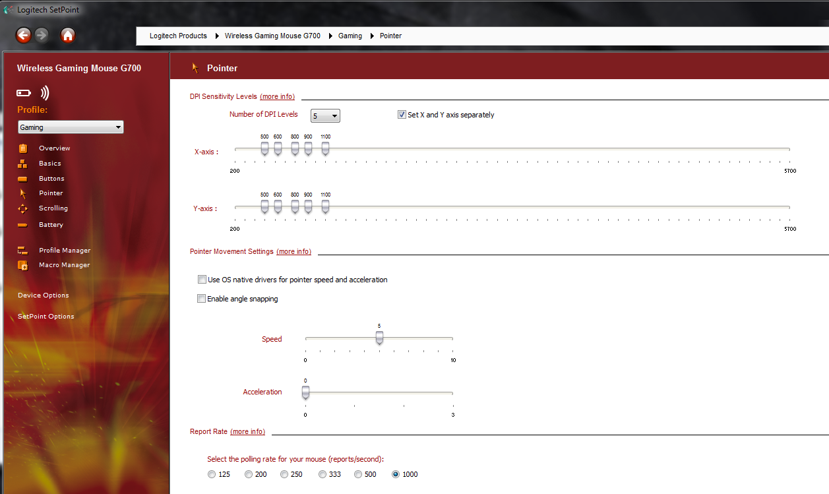The height and width of the screenshot is (494, 829).
Task: Select the Basics sidebar icon
Action: pyautogui.click(x=23, y=164)
